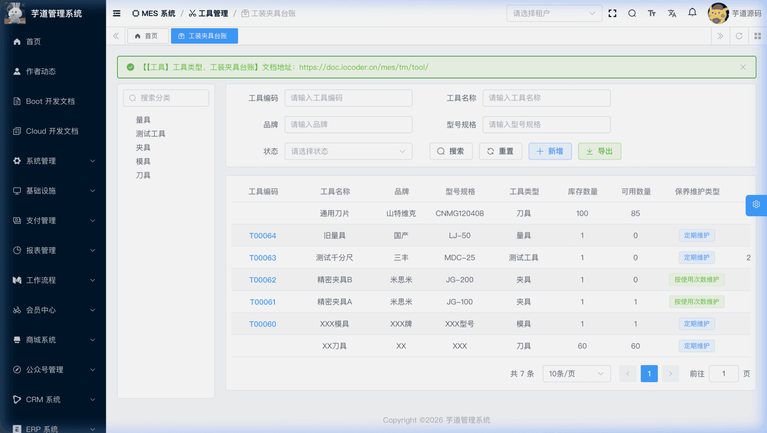Select 刀具 in the category list
This screenshot has height=433, width=767.
143,175
